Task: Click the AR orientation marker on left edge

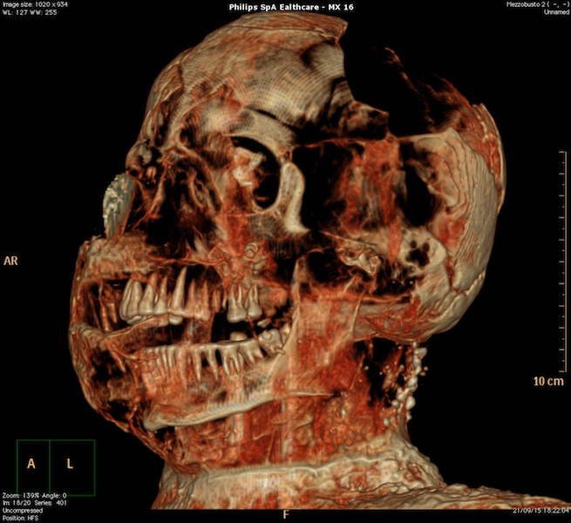Action: coord(11,261)
